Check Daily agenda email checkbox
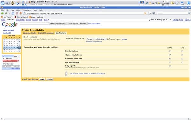191x123 pixels. [x=170, y=66]
